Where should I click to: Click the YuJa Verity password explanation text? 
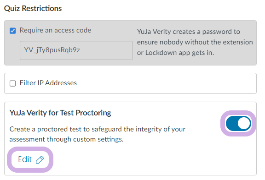click(195, 42)
